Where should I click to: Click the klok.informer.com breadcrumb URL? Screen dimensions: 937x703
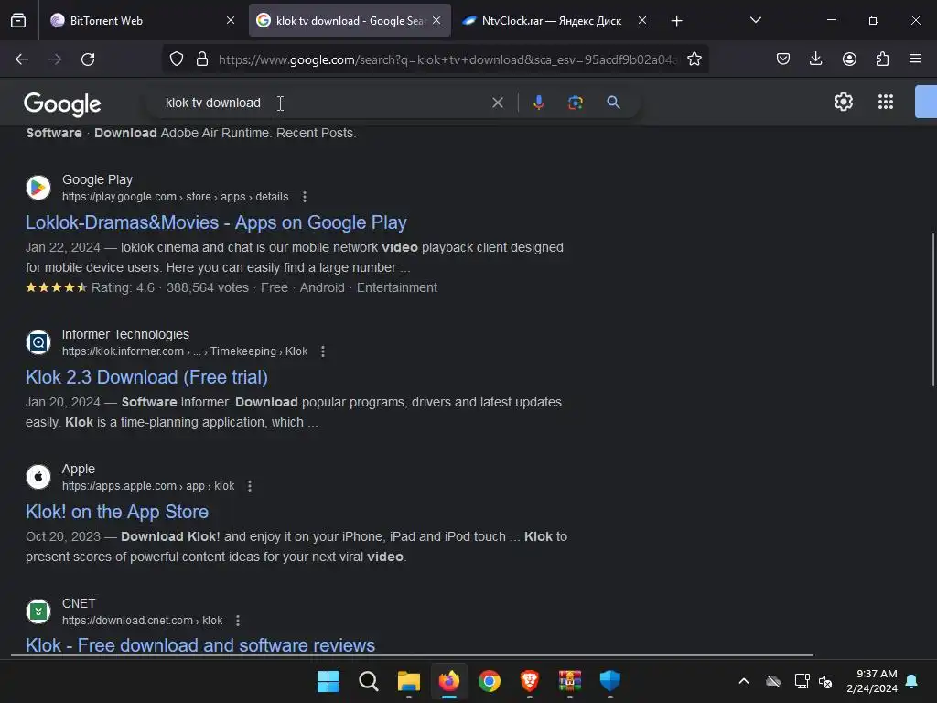pyautogui.click(x=185, y=351)
